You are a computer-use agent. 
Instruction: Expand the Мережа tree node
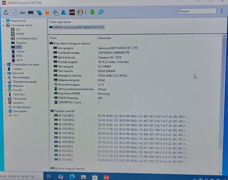[5, 86]
